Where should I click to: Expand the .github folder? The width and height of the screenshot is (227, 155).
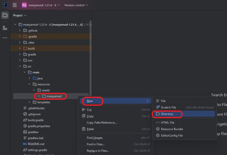[x=20, y=30]
